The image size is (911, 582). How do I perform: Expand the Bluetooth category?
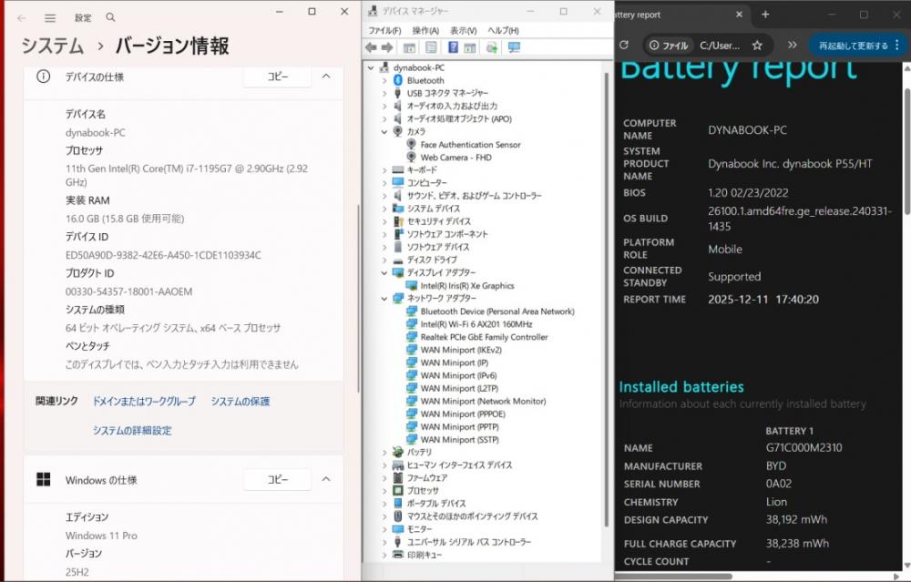point(384,80)
